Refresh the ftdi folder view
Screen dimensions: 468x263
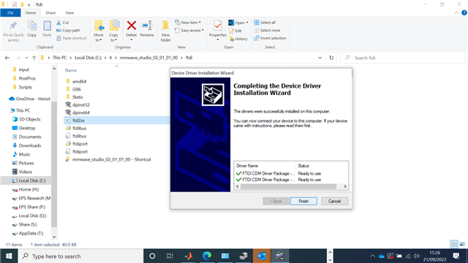point(331,58)
